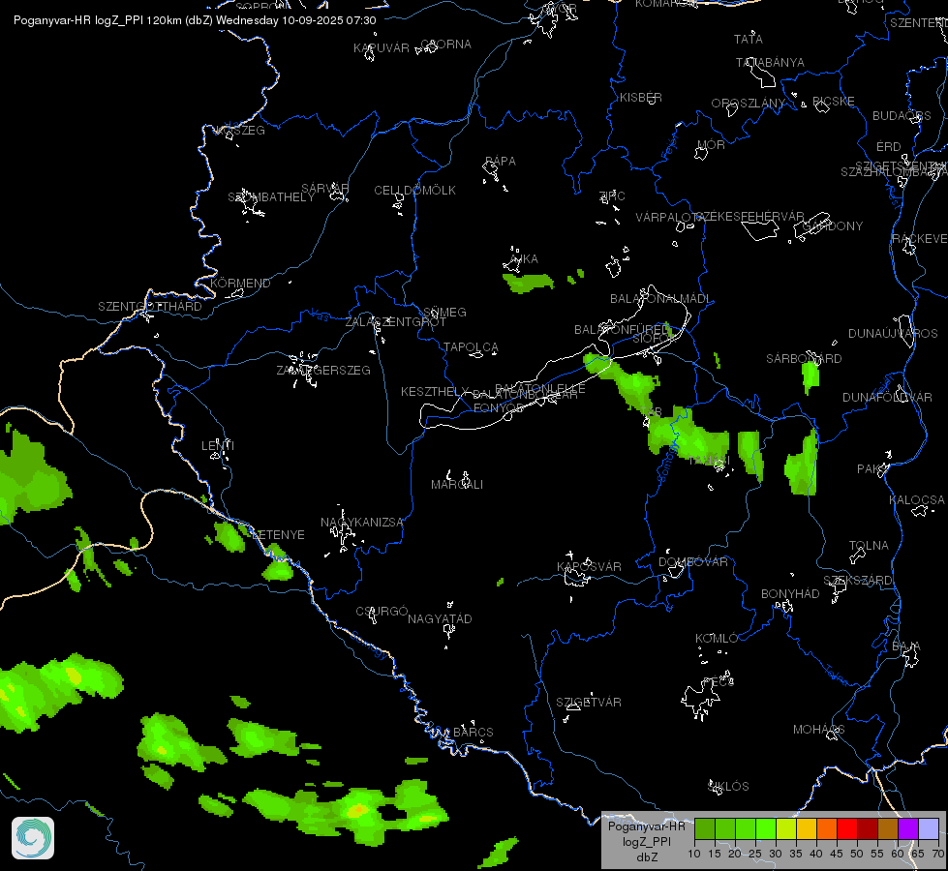The width and height of the screenshot is (948, 871).
Task: Click the SZIGETVÁR town label
Action: pyautogui.click(x=589, y=703)
